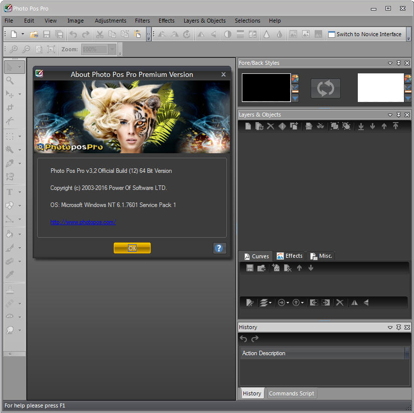Click OK in the About dialog

(x=132, y=248)
